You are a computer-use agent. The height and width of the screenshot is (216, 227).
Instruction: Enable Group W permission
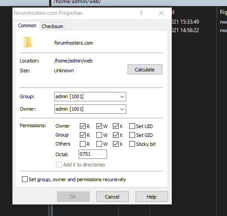coord(99,135)
